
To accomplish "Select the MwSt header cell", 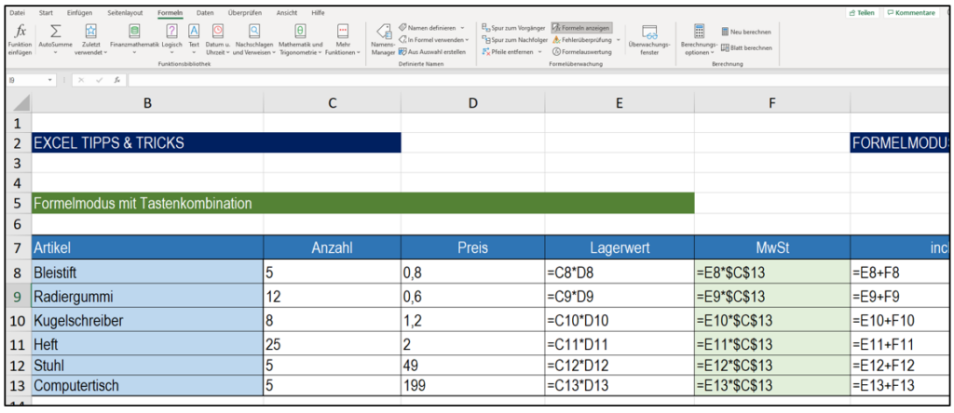I will coord(772,247).
